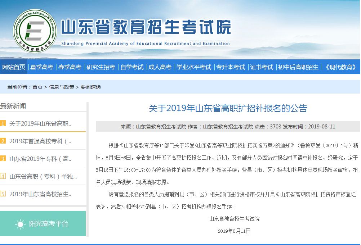Click the number 4 badge in news list
The width and height of the screenshot is (361, 245).
[x=3, y=176]
